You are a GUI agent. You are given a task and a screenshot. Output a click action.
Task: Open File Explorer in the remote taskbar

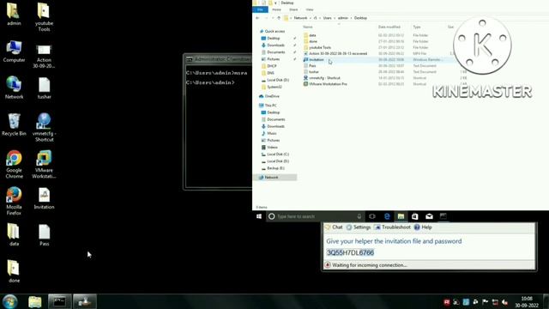pyautogui.click(x=401, y=216)
